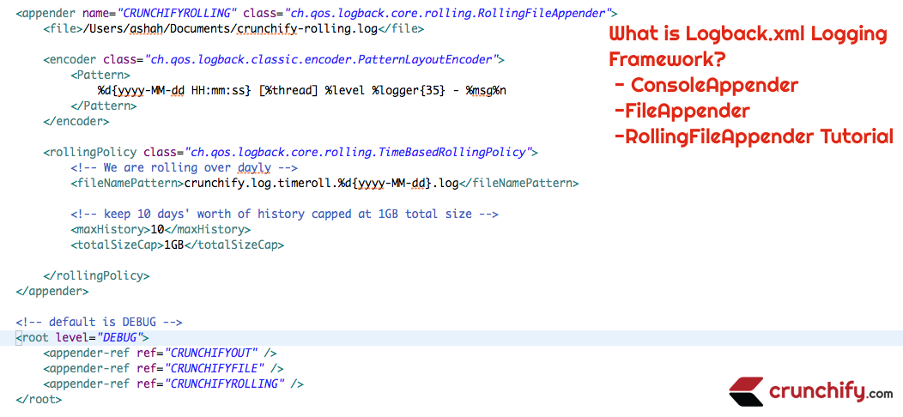The image size is (903, 417).
Task: Click the maxHistory value 10 line
Action: coord(161,229)
